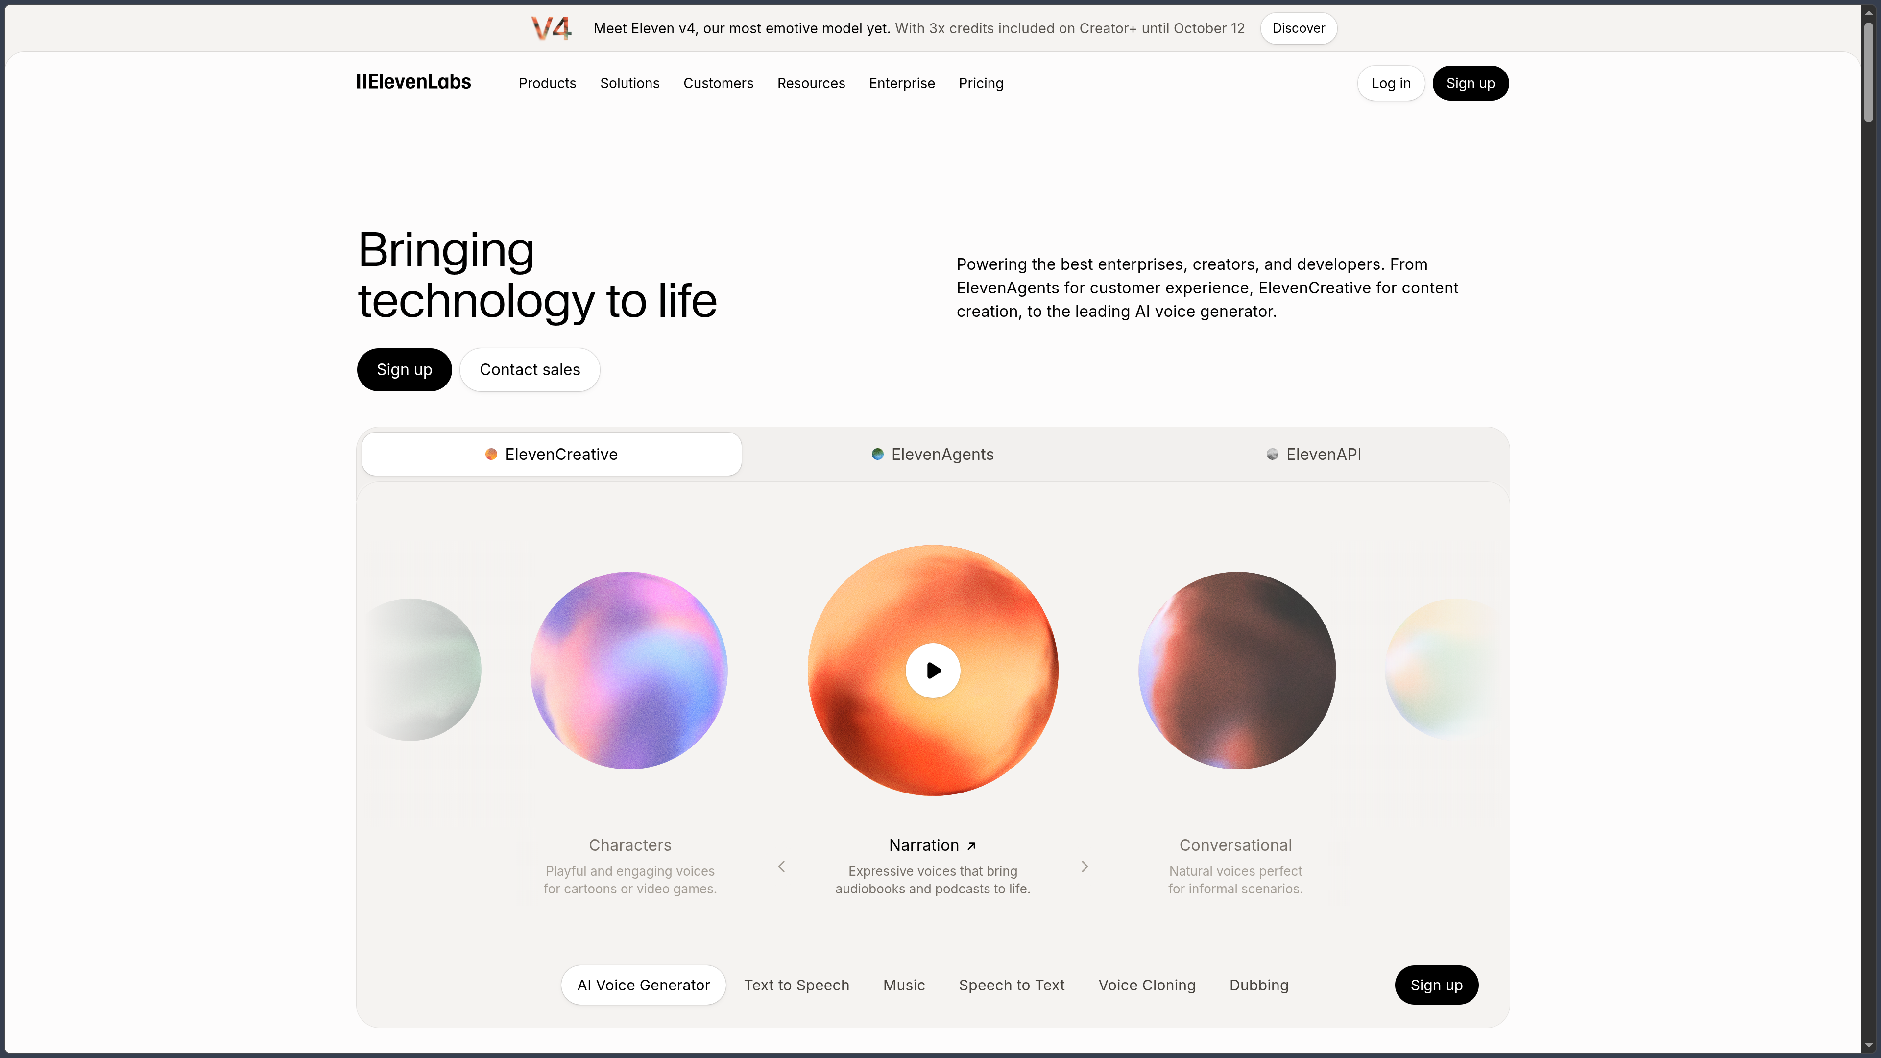Image resolution: width=1881 pixels, height=1058 pixels.
Task: Select the Characters purple orb
Action: [x=628, y=670]
